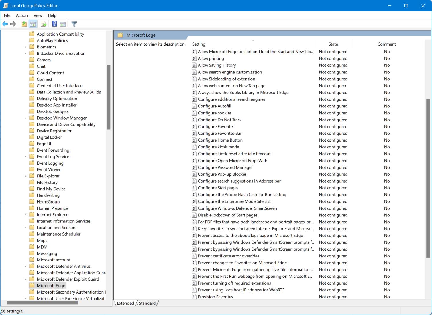
Task: Toggle the Show/Hide Action Pane icon
Action: click(x=63, y=24)
